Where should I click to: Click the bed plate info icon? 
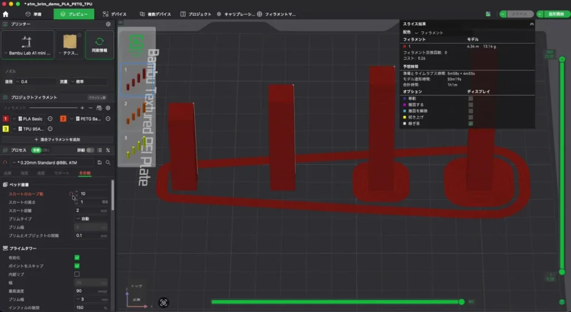pos(79,35)
